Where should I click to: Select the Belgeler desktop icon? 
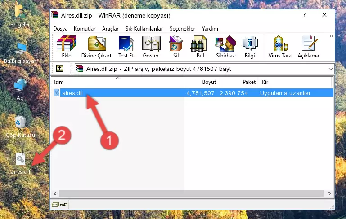click(20, 15)
